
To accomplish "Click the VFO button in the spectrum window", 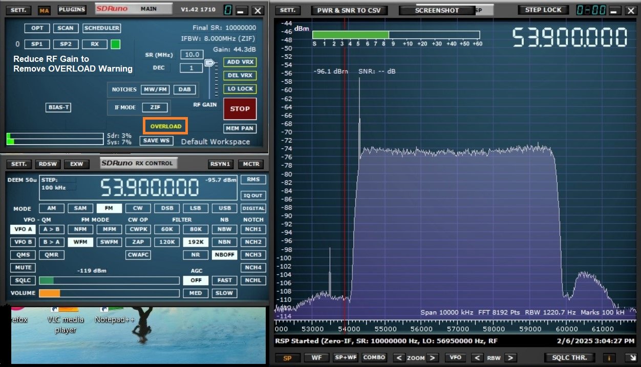I will [x=455, y=358].
